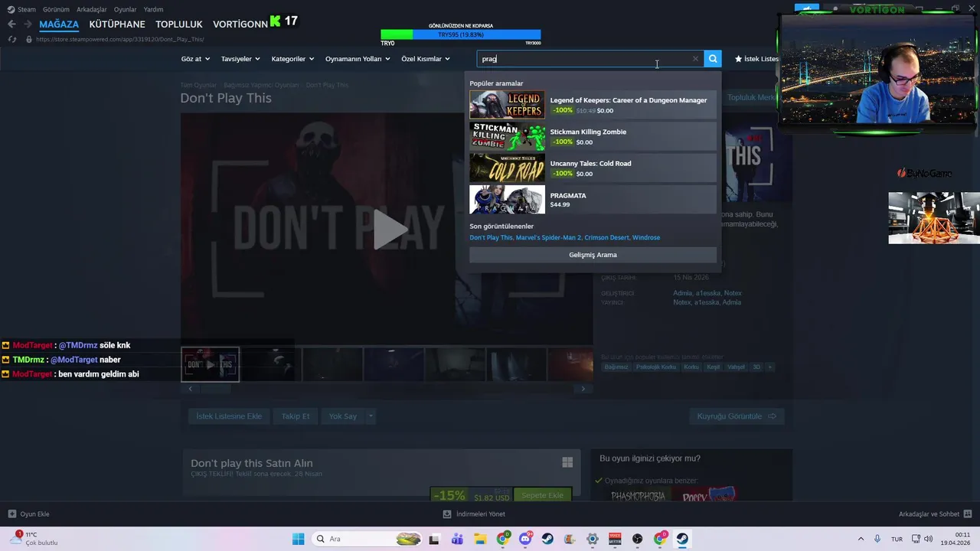The width and height of the screenshot is (980, 551).
Task: Expand more tags with the plus button
Action: (769, 367)
